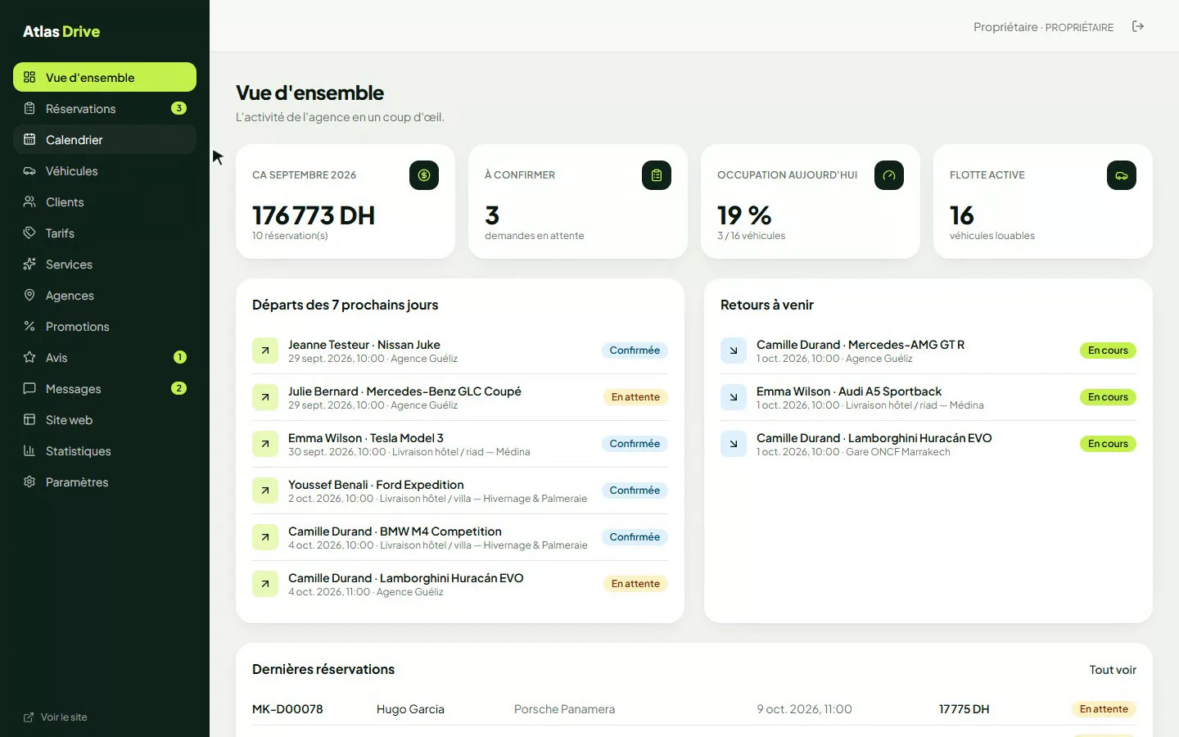Click the return arrow icon for Mercedes-AMG GT R
This screenshot has height=737, width=1179.
[734, 350]
